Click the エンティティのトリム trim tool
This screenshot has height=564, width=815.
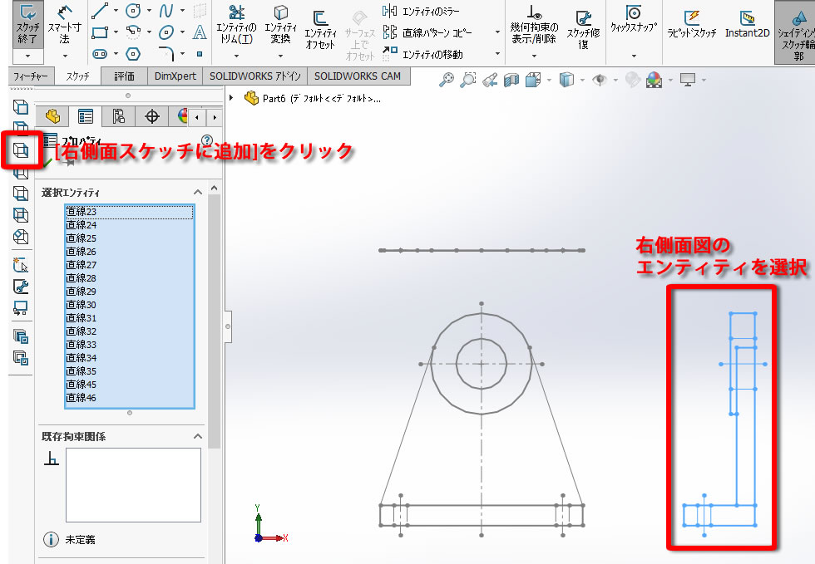pyautogui.click(x=236, y=24)
